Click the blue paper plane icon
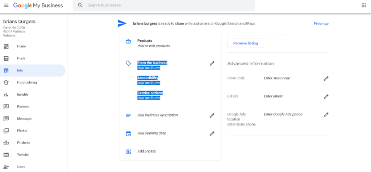Image resolution: width=371 pixels, height=172 pixels. pyautogui.click(x=122, y=23)
